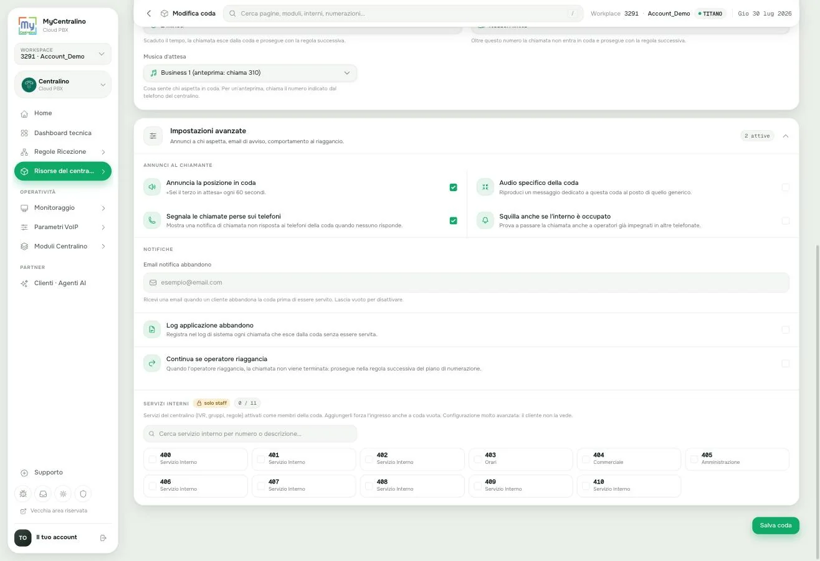This screenshot has height=561, width=820.
Task: Open the Musica d'attesa dropdown
Action: point(250,73)
